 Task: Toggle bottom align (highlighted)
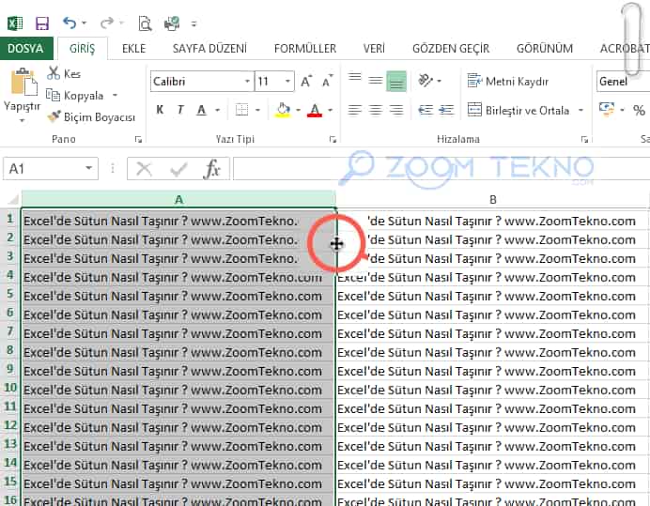click(x=395, y=82)
